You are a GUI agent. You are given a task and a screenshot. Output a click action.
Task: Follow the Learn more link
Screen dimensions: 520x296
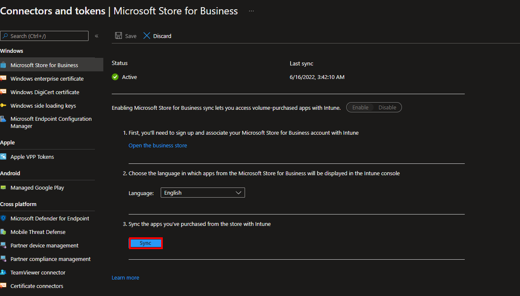click(x=125, y=278)
